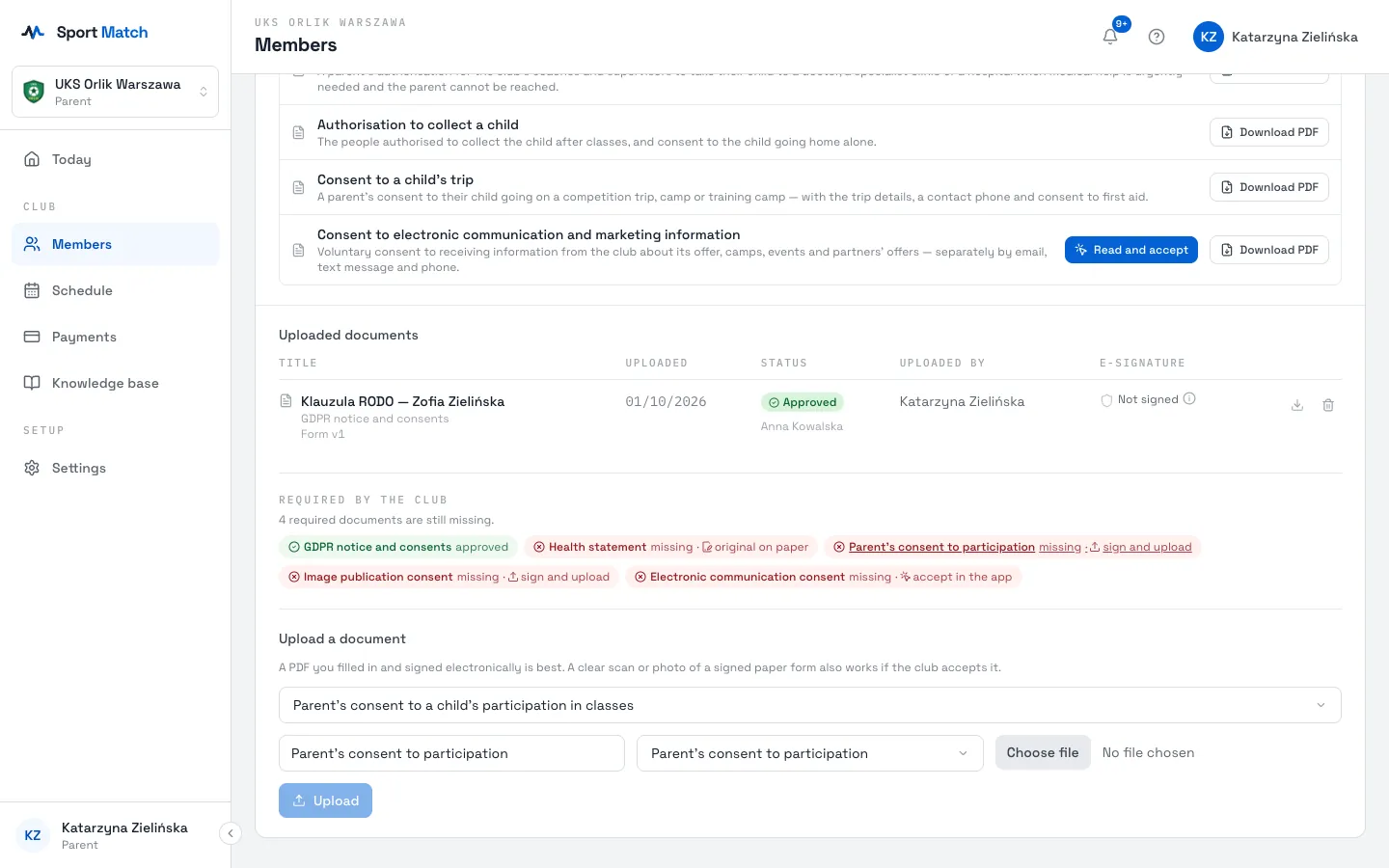This screenshot has width=1389, height=868.
Task: Click Read and accept button
Action: point(1131,250)
